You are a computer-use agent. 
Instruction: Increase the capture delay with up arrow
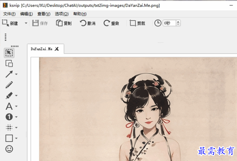coord(178,22)
